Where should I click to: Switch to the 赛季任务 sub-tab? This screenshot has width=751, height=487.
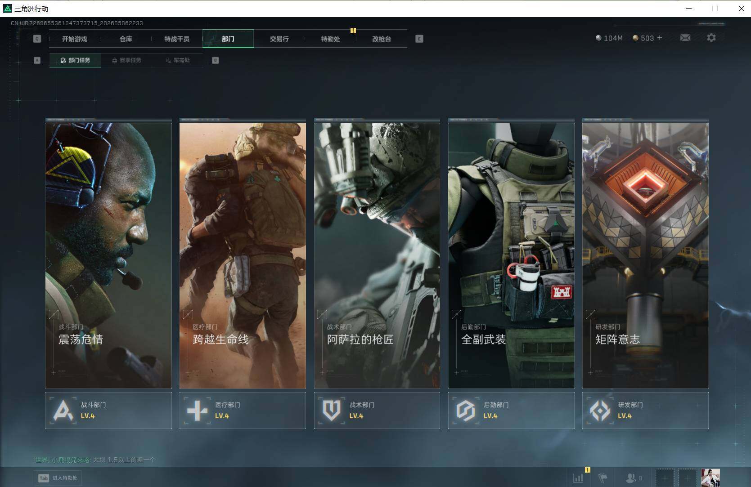(126, 60)
